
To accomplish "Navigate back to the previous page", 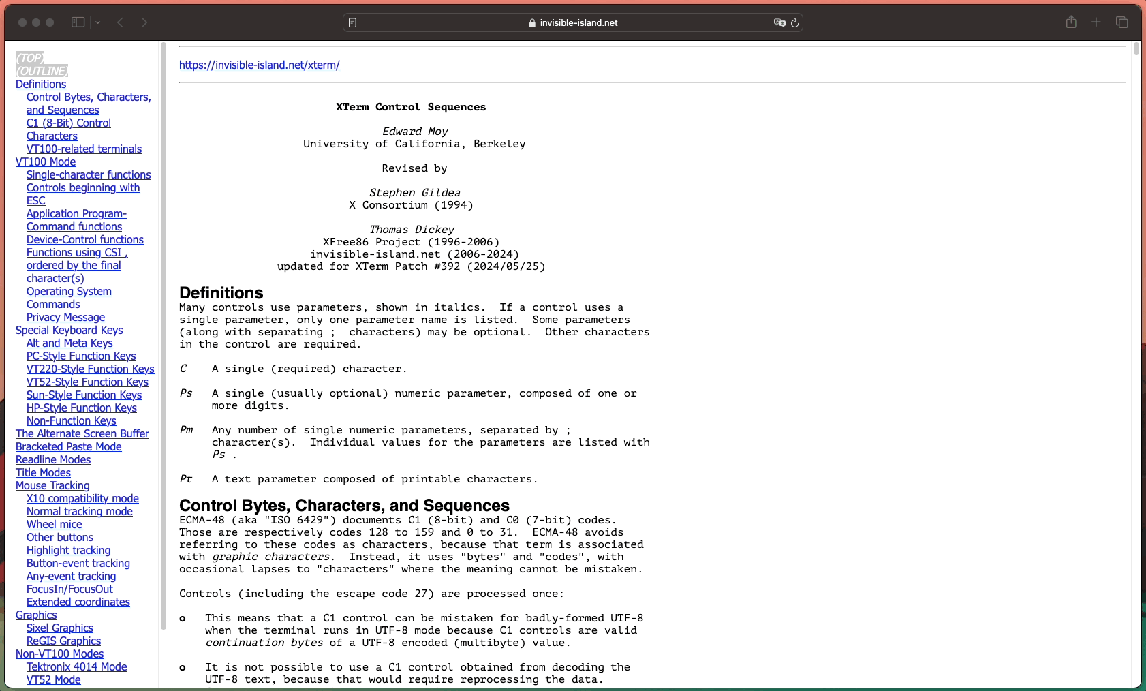I will coord(121,22).
